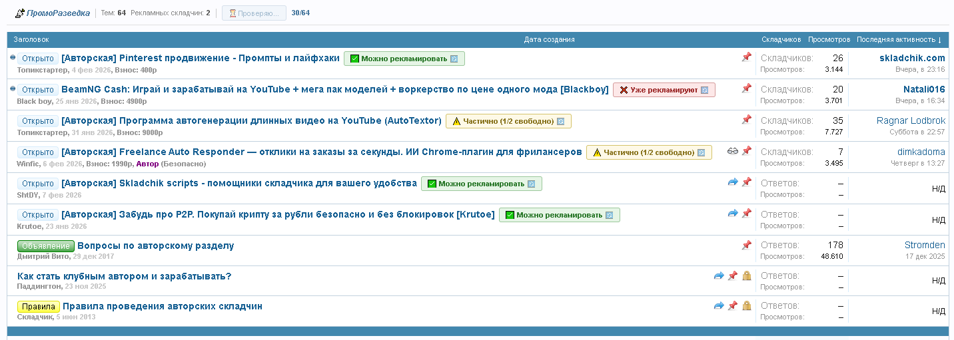Sort by Заголовок column header
This screenshot has height=340, width=954.
31,40
